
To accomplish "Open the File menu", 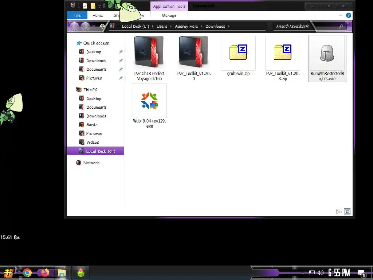I will click(x=77, y=15).
